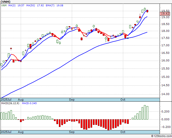Click the 14.00 price axis label
Image resolution: width=172 pixels, height=138 pixels.
pos(165,94)
